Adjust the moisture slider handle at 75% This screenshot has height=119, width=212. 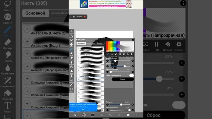click(x=125, y=66)
